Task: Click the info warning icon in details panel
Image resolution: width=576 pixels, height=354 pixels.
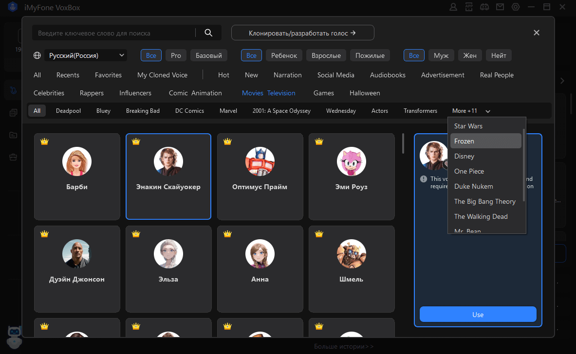Action: pyautogui.click(x=424, y=179)
